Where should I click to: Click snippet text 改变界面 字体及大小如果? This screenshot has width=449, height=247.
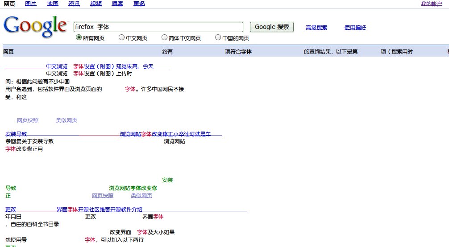[142, 232]
